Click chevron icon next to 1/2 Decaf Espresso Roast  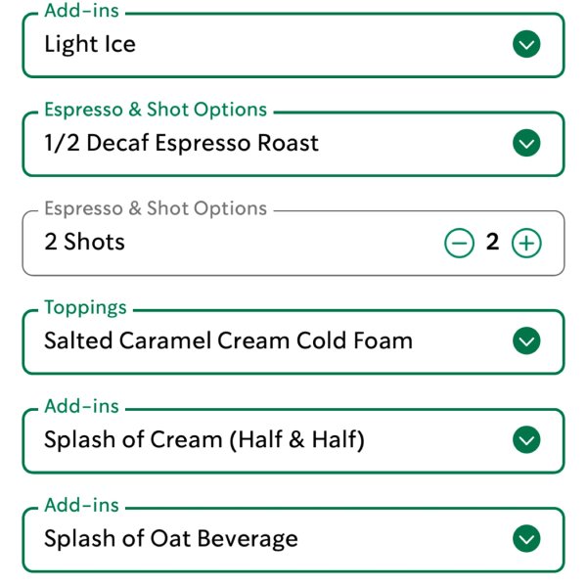pyautogui.click(x=526, y=144)
